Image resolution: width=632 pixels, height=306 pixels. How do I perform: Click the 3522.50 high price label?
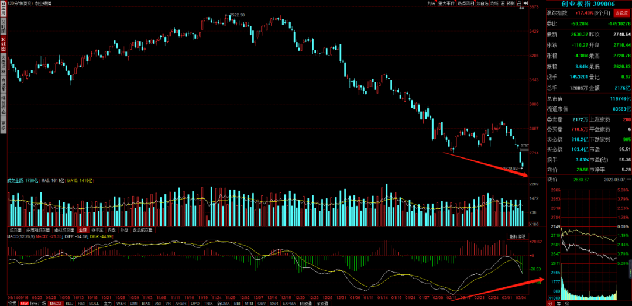click(x=238, y=15)
